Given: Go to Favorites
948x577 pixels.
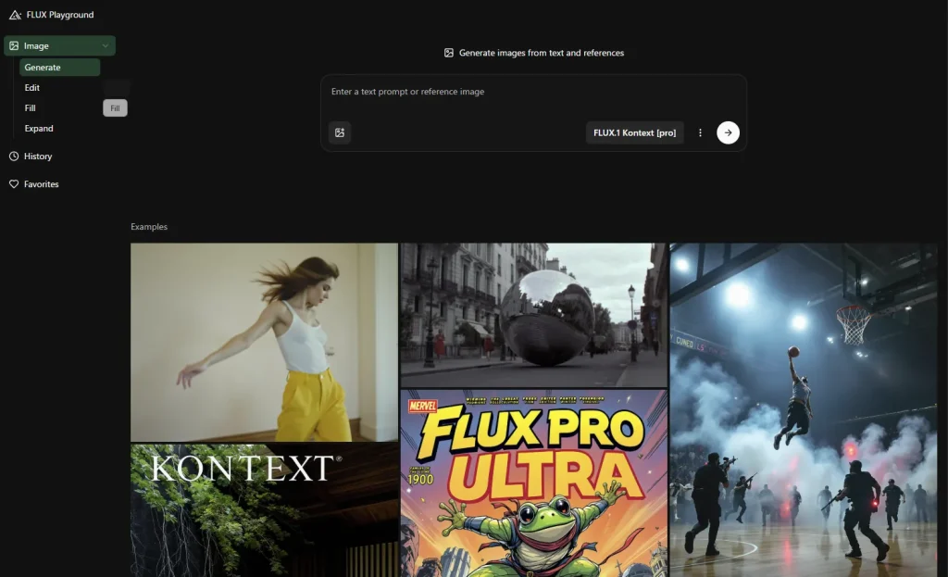Looking at the screenshot, I should (x=42, y=184).
